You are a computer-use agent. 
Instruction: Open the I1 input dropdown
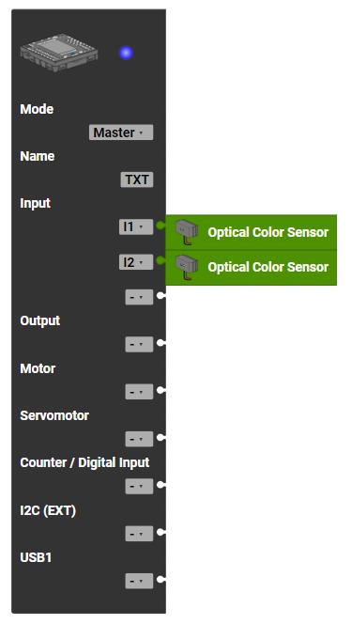[136, 226]
